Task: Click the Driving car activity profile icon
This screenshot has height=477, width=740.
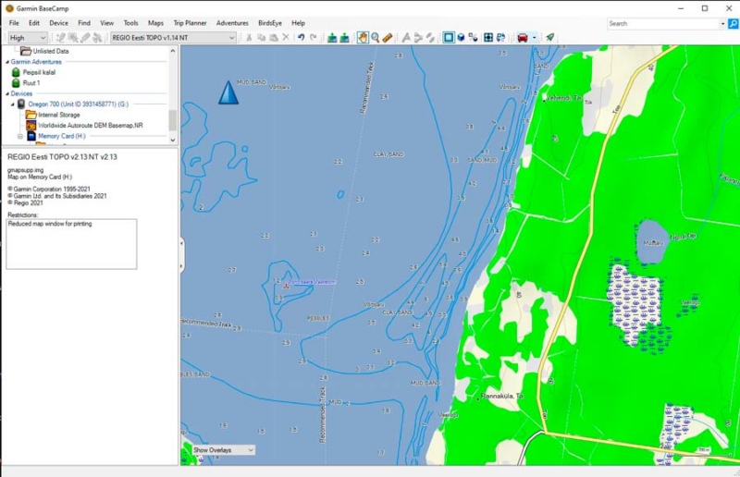Action: 523,37
